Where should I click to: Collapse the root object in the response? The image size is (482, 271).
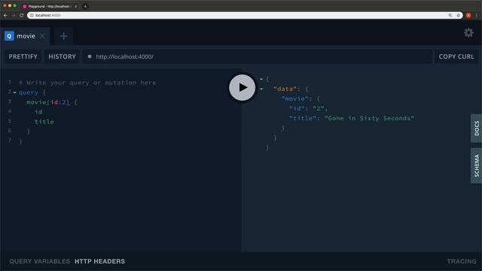(x=261, y=79)
